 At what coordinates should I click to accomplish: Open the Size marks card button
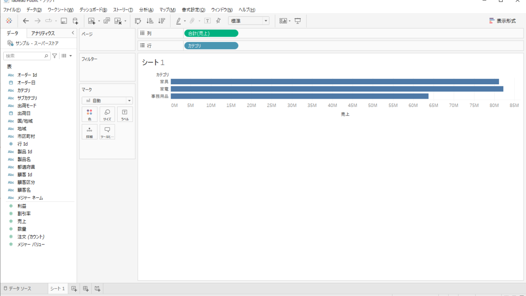(107, 114)
